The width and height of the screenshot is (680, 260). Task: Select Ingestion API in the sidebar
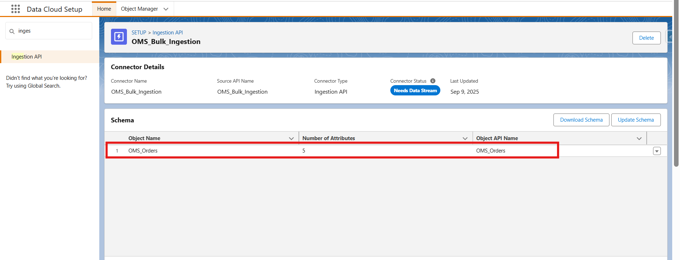point(27,57)
